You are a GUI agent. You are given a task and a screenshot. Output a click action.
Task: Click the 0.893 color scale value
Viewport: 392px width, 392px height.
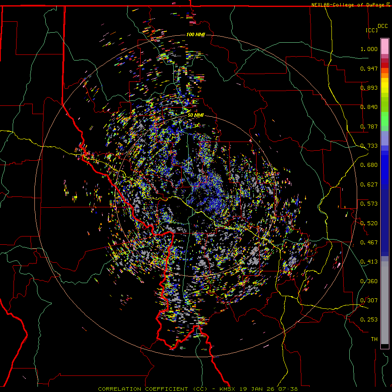pyautogui.click(x=369, y=88)
